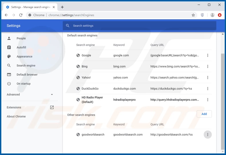Click the Default browser window icon

coord(9,75)
